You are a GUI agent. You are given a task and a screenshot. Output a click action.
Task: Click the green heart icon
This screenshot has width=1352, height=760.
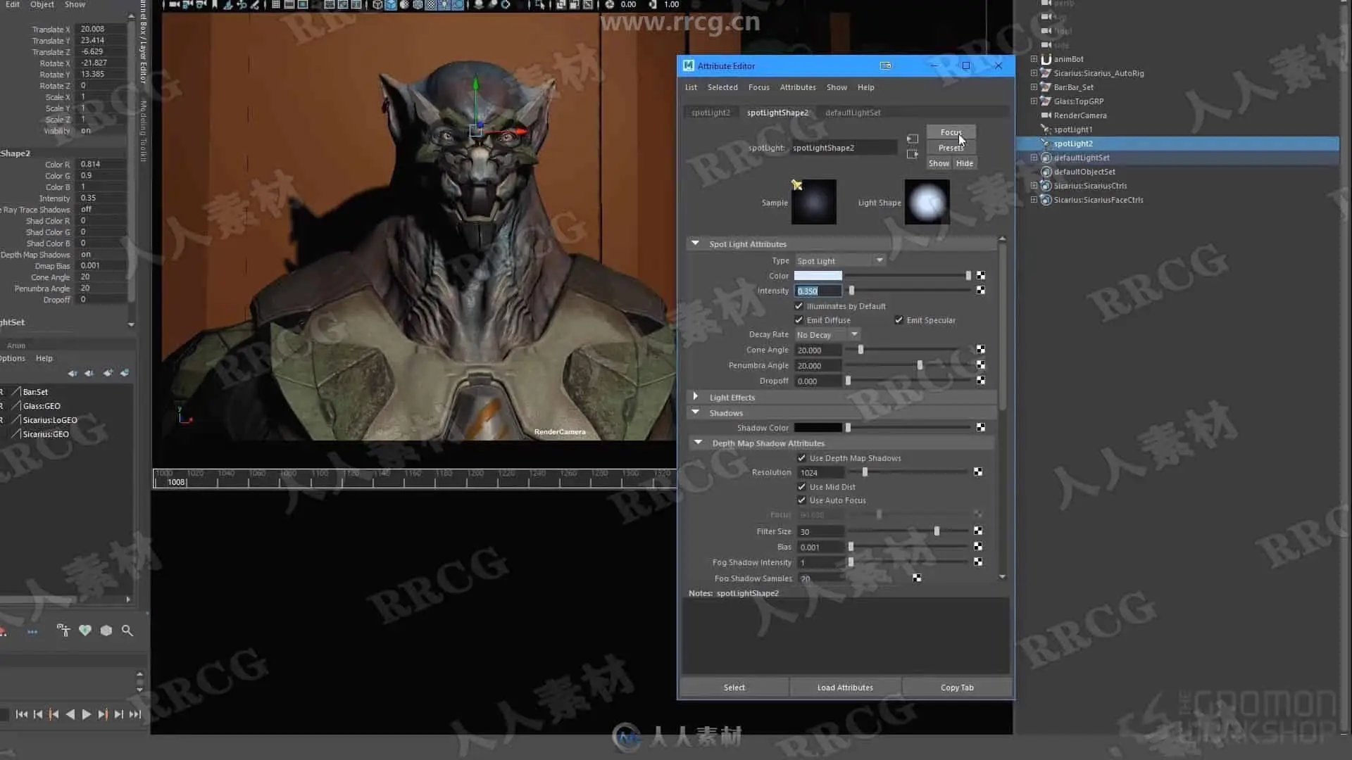[x=85, y=631]
